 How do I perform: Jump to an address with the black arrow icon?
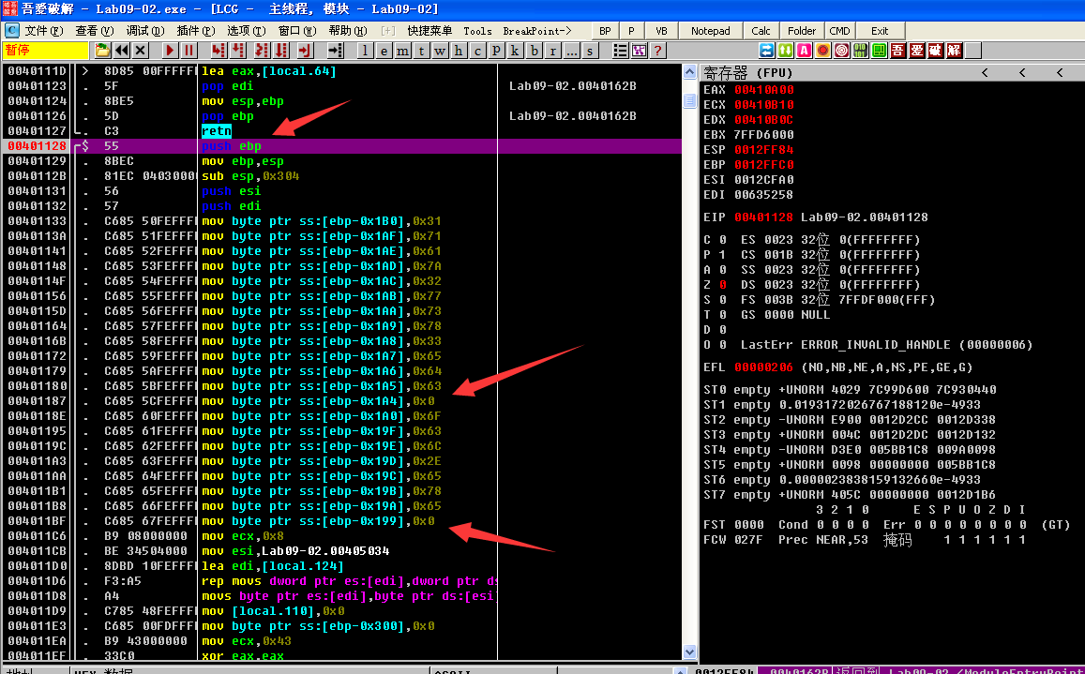point(336,51)
